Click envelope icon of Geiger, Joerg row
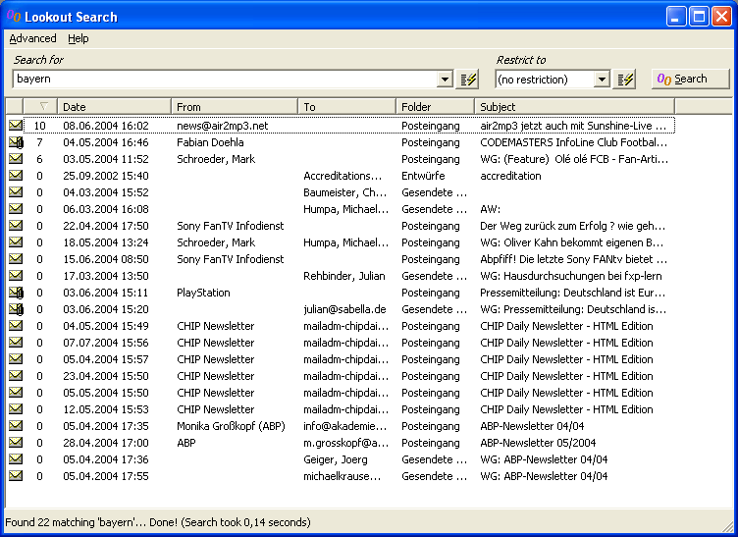738x537 pixels. tap(16, 458)
